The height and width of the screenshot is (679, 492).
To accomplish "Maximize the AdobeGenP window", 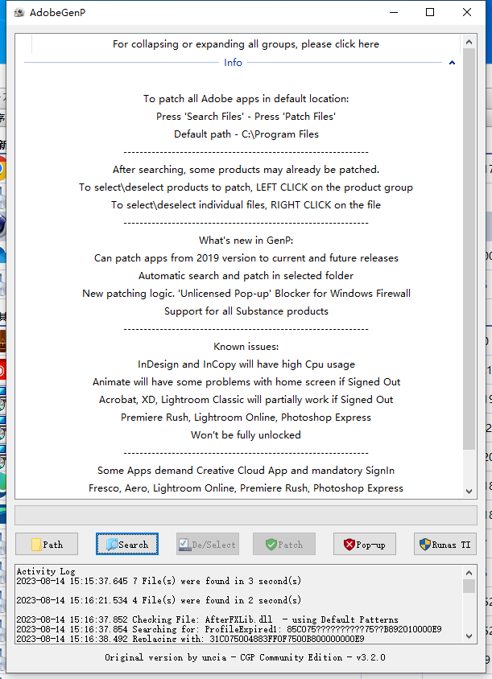I will (x=430, y=12).
